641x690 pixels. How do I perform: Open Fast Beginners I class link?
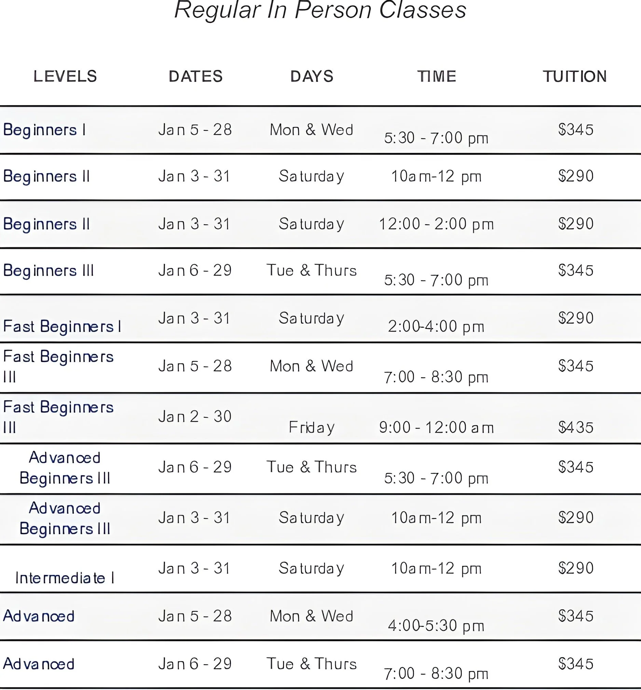click(x=62, y=327)
